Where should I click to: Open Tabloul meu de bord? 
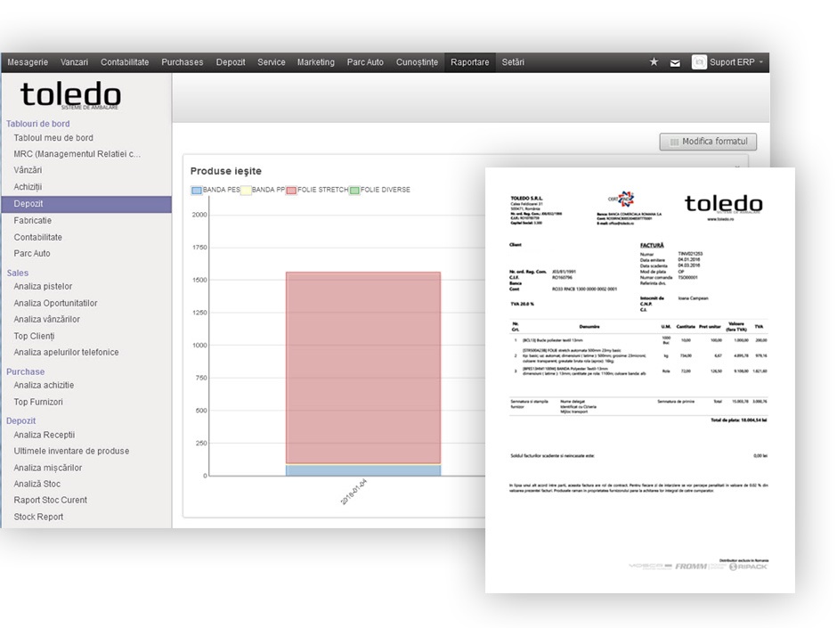click(53, 138)
